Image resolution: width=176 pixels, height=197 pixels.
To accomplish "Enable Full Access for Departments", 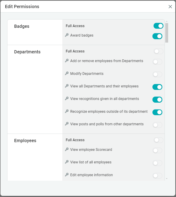I will click(158, 51).
